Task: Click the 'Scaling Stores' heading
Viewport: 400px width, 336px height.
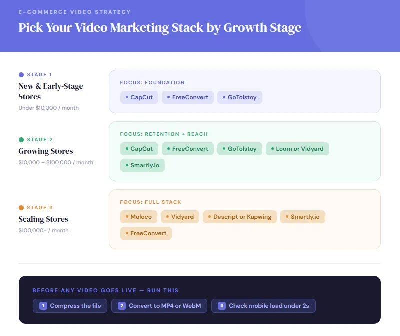Action: click(x=43, y=219)
